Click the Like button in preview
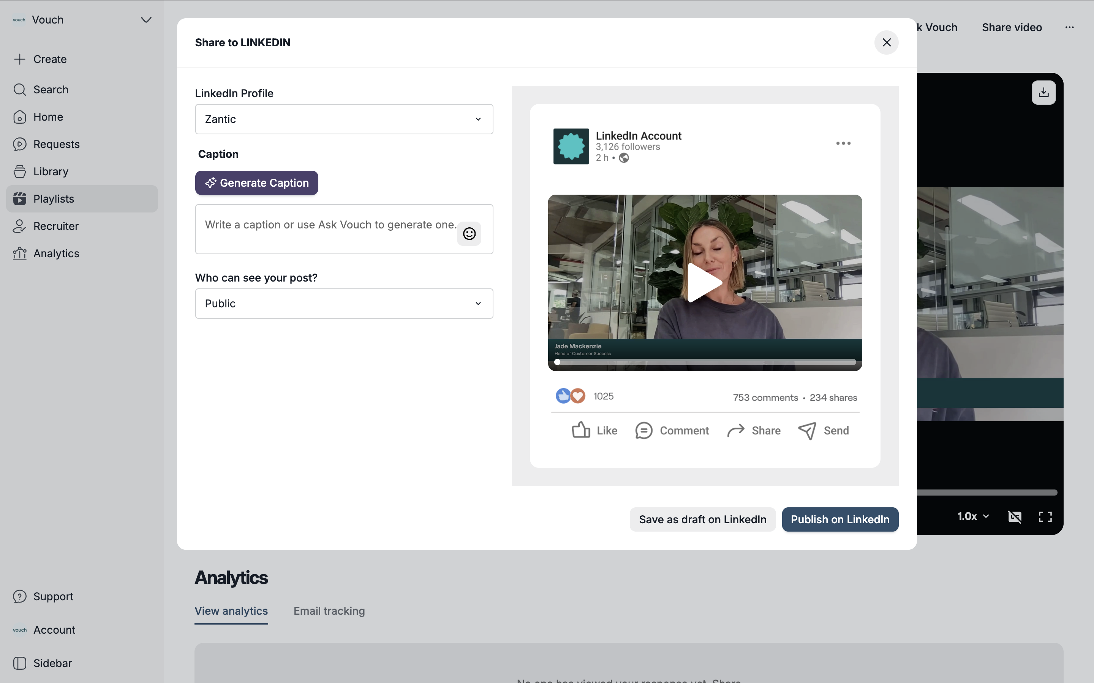1094x683 pixels. click(594, 431)
